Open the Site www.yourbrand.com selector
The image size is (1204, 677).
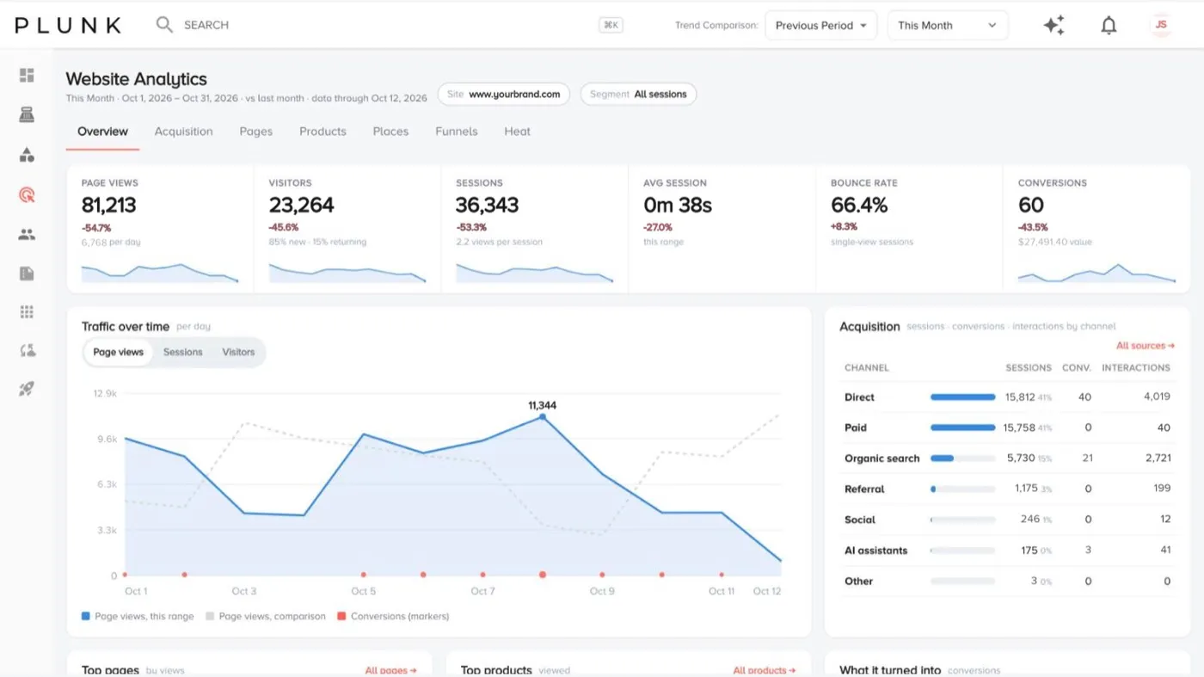click(504, 95)
